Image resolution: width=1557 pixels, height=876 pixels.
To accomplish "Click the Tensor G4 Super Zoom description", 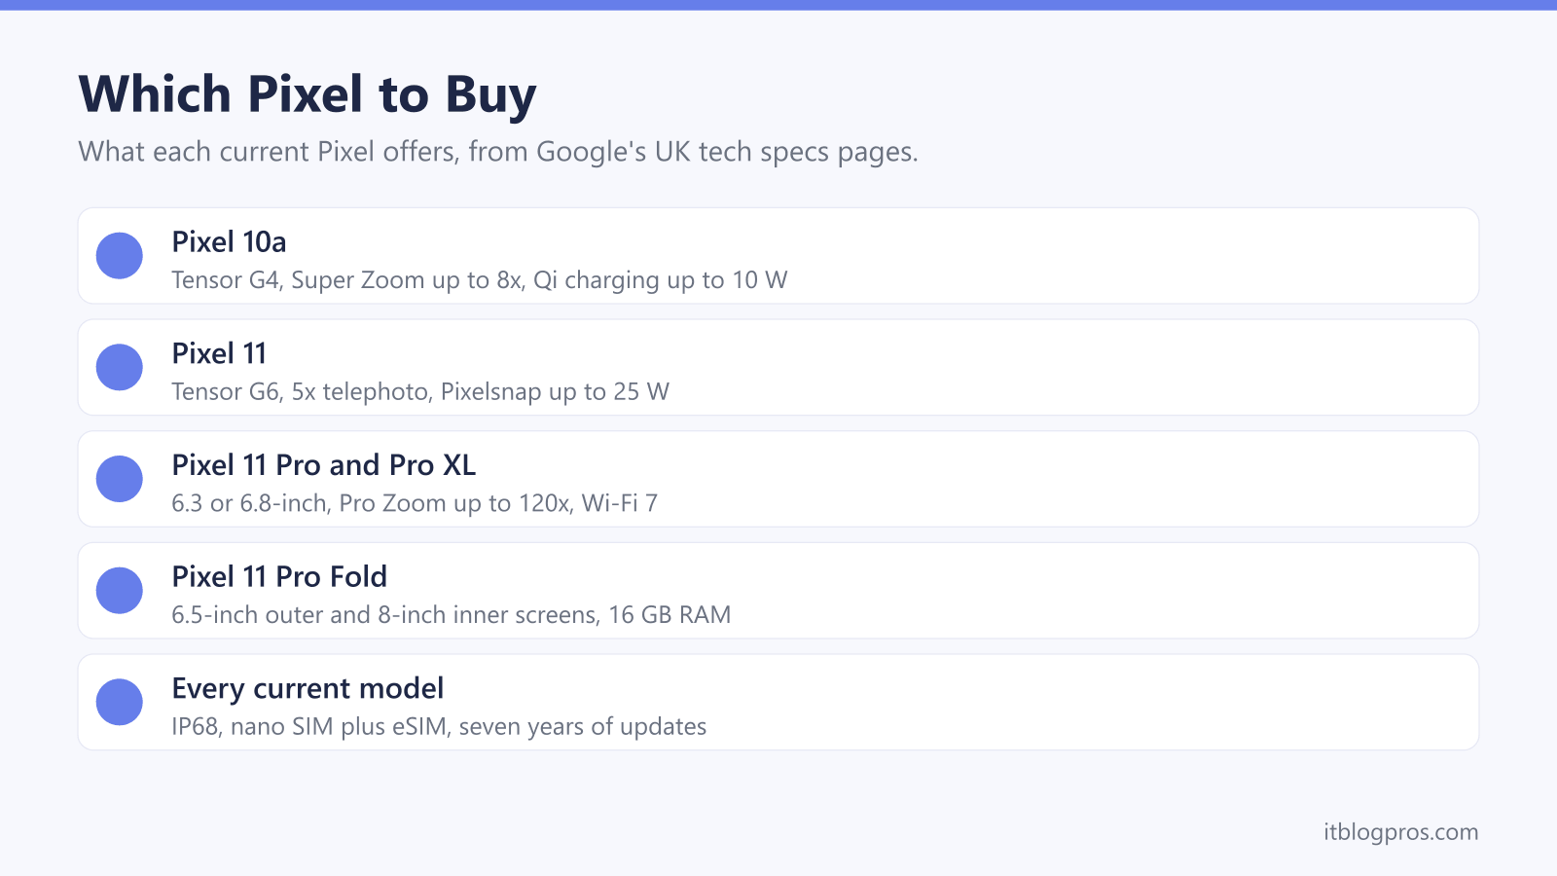I will point(480,280).
